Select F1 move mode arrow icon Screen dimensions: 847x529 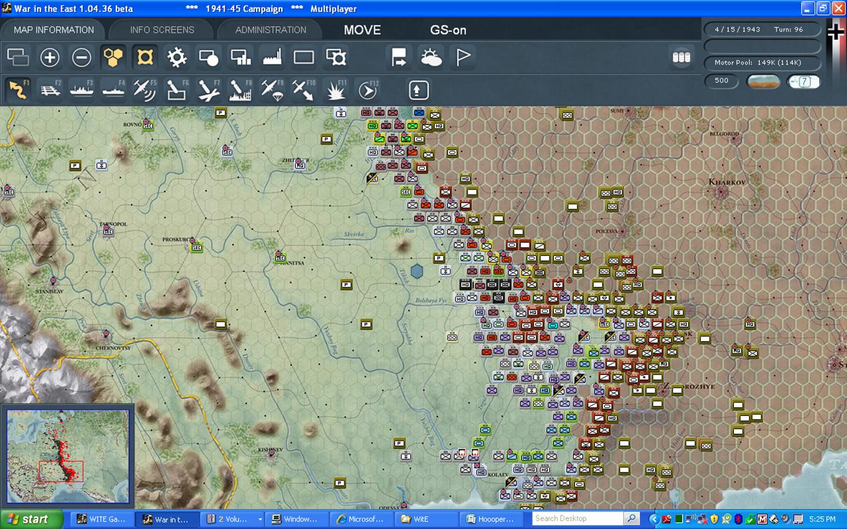tap(18, 90)
